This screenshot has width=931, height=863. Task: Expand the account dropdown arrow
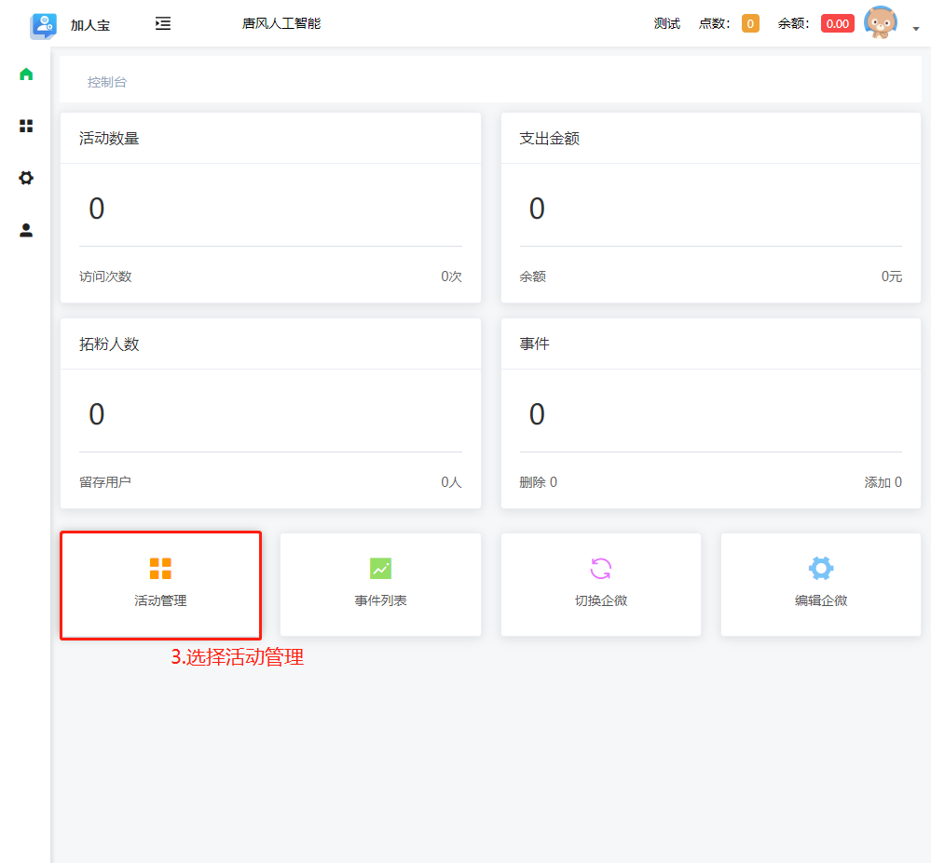coord(916,28)
